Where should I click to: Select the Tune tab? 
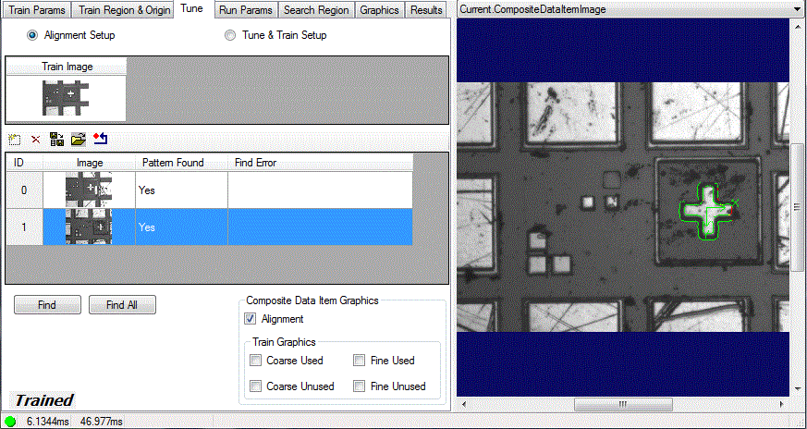tap(192, 8)
